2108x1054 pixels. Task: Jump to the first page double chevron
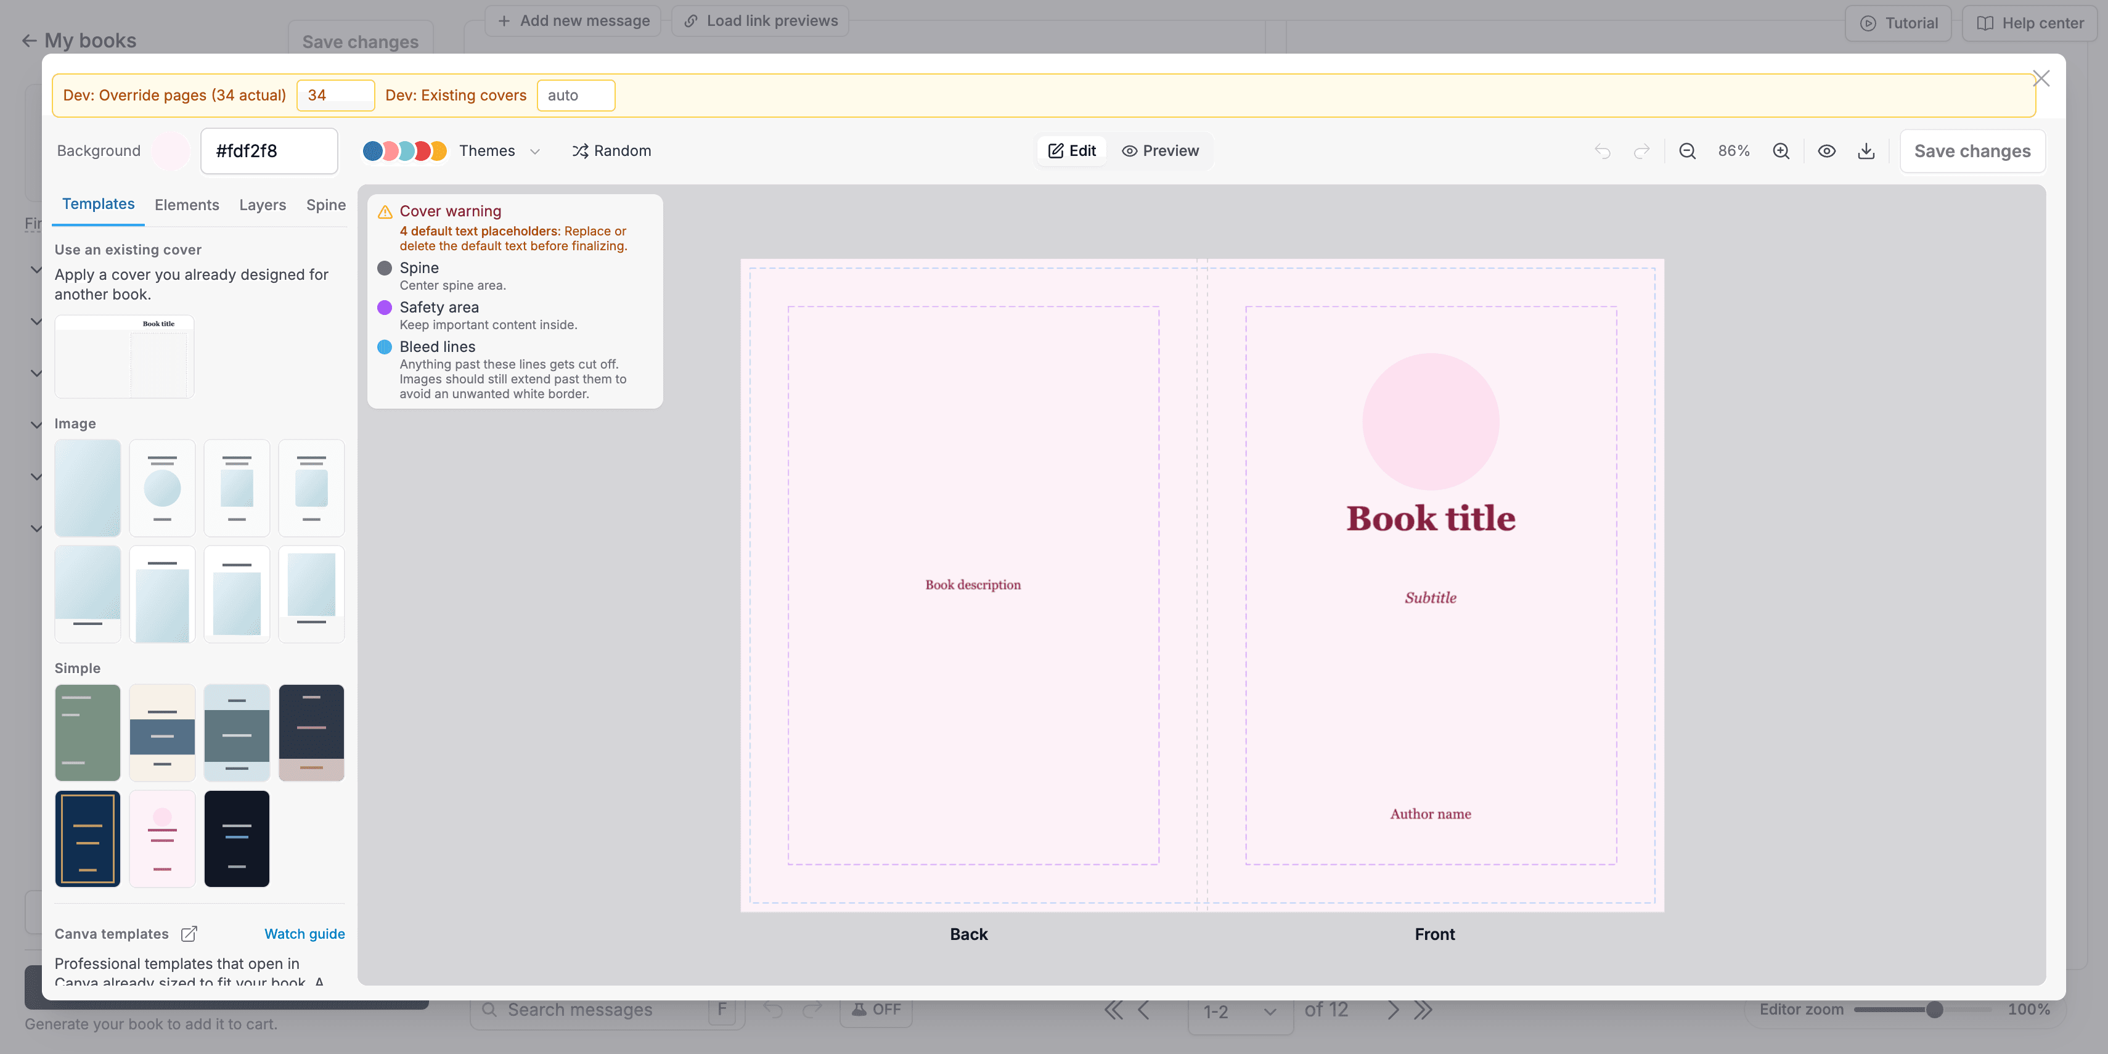tap(1113, 1011)
